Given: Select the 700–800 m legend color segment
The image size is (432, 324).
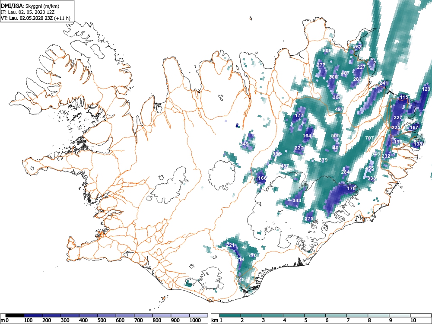Looking at the screenshot, I should (143, 315).
